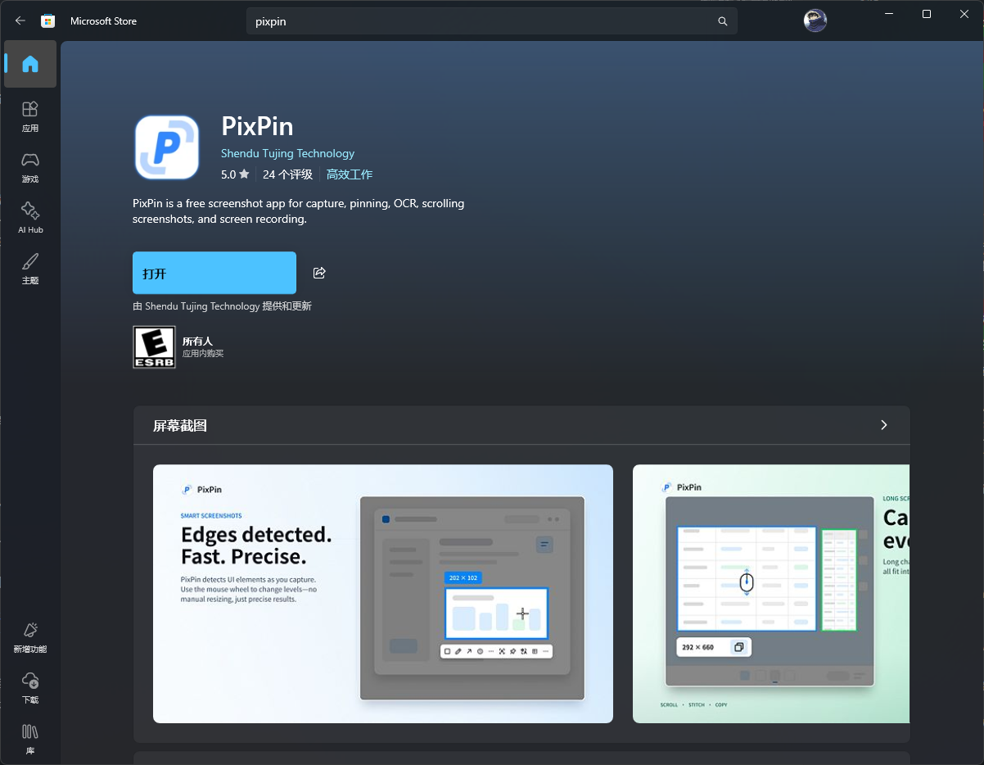Open Downloads (下载) in the sidebar

tap(30, 688)
